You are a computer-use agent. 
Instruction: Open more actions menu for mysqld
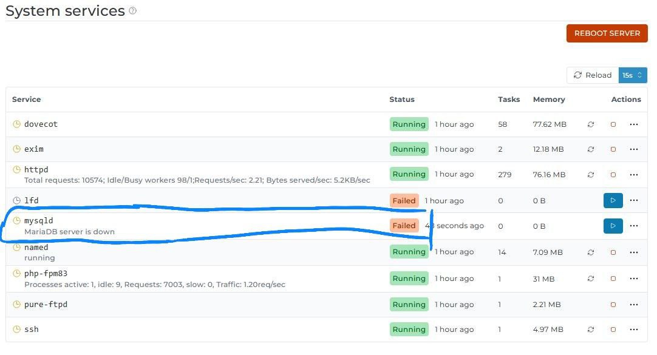point(634,226)
